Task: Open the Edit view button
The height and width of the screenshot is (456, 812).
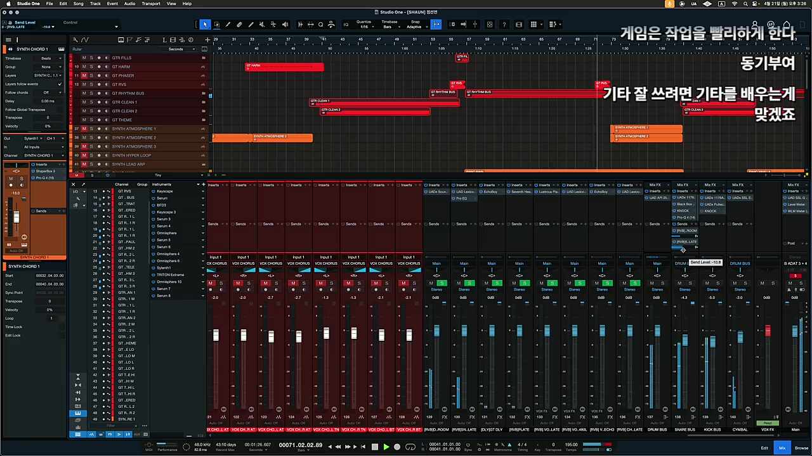Action: pos(764,448)
